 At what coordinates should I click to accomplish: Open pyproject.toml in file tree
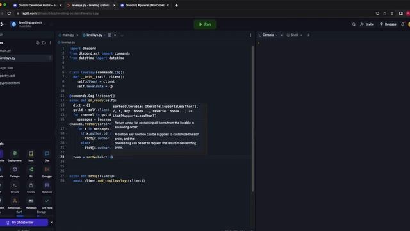pyautogui.click(x=10, y=83)
